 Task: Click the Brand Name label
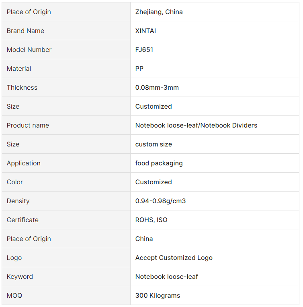tap(25, 31)
